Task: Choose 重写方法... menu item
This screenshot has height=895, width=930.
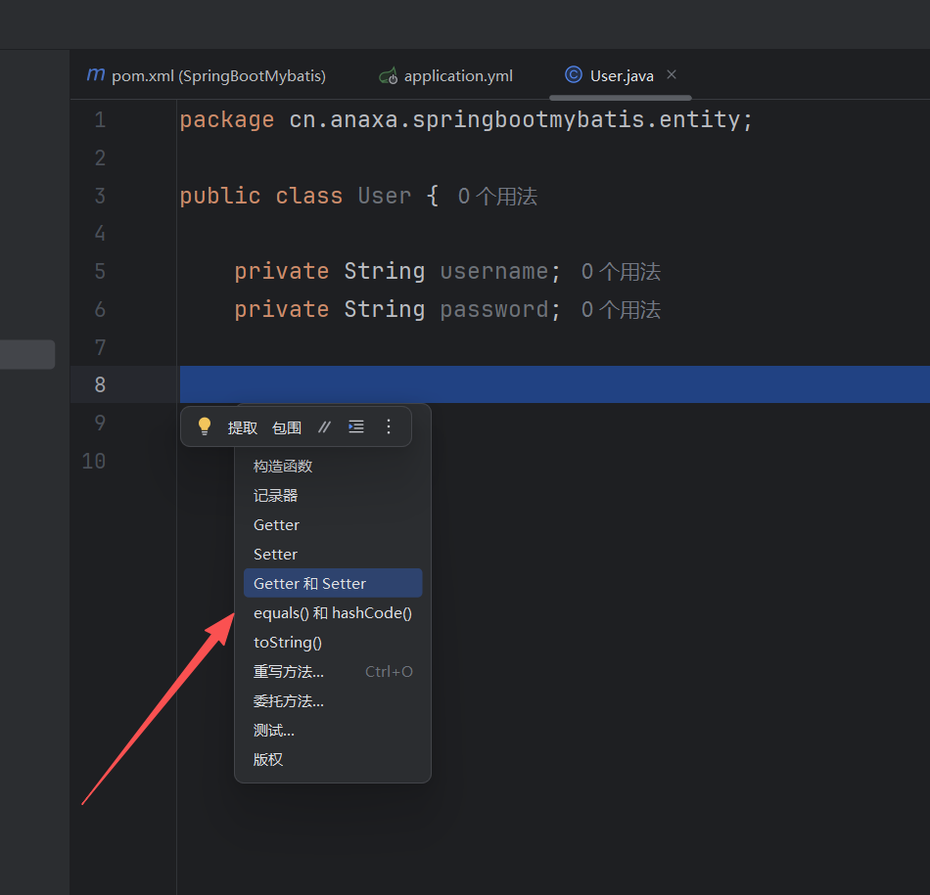Action: [x=289, y=672]
